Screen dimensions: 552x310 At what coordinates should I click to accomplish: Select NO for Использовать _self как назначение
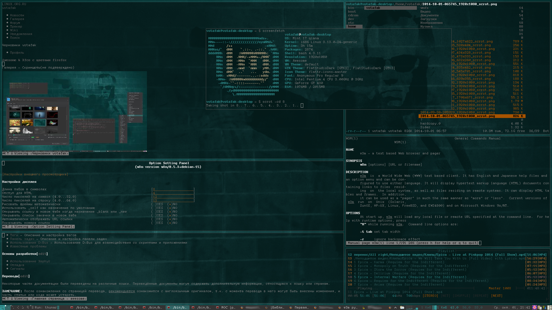[172, 208]
